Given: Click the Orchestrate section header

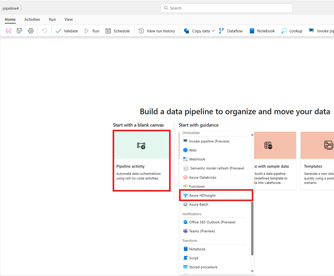Looking at the screenshot, I should click(x=191, y=133).
